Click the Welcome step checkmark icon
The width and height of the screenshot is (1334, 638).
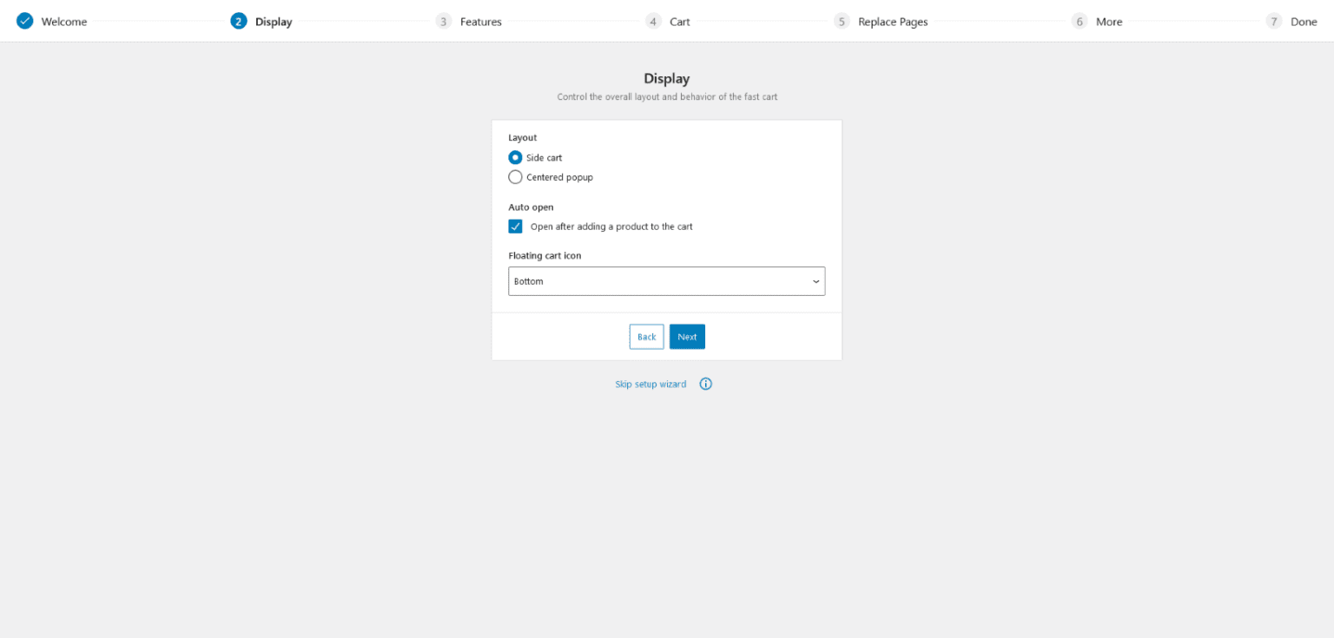(24, 20)
